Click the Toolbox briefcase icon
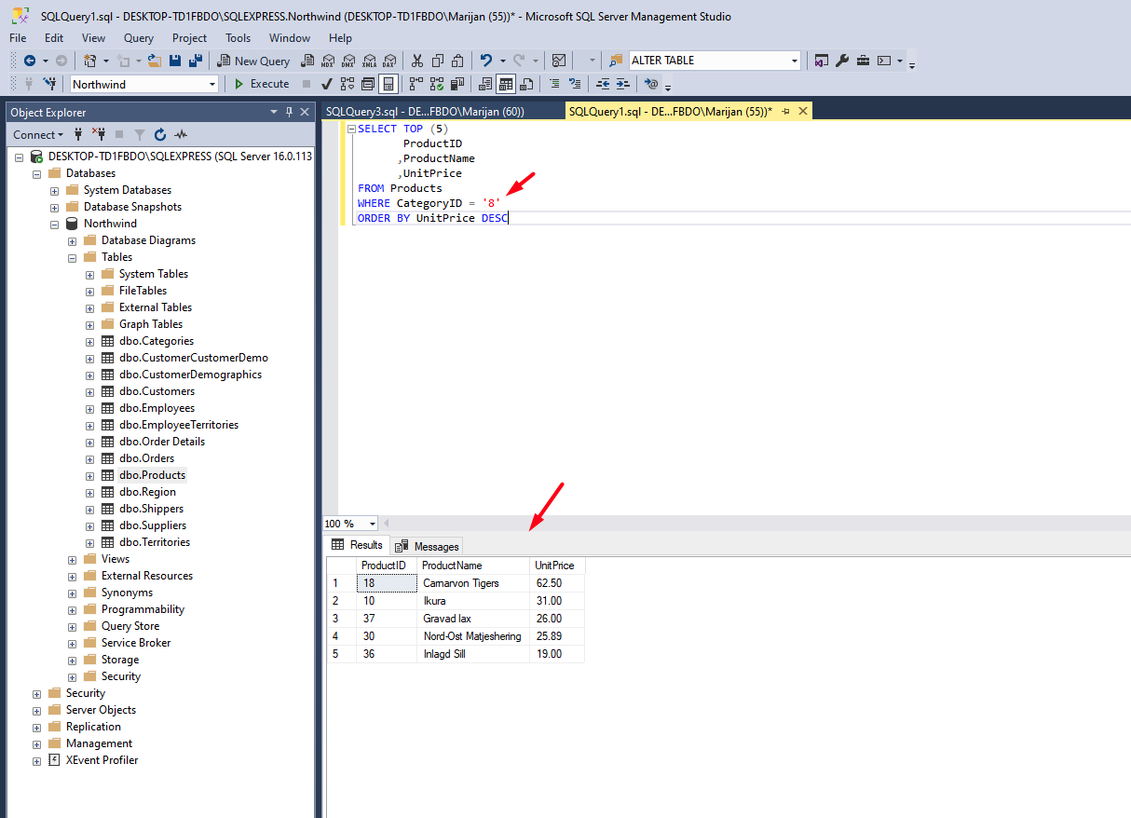This screenshot has width=1131, height=818. coord(863,61)
